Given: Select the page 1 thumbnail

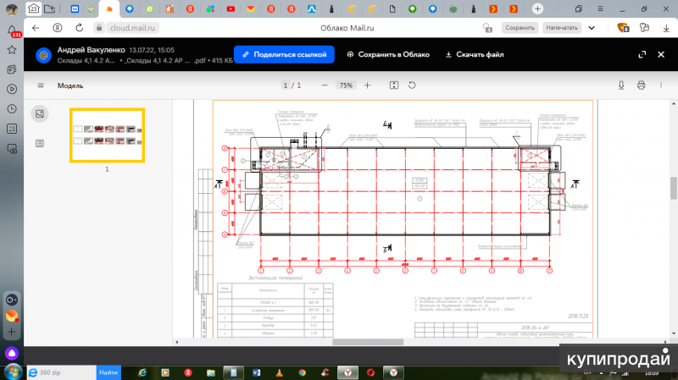Looking at the screenshot, I should tap(108, 135).
